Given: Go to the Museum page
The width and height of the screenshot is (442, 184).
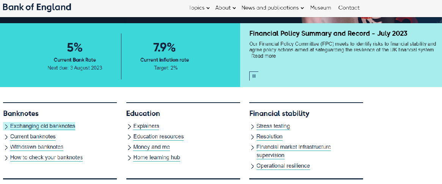Looking at the screenshot, I should click(321, 8).
